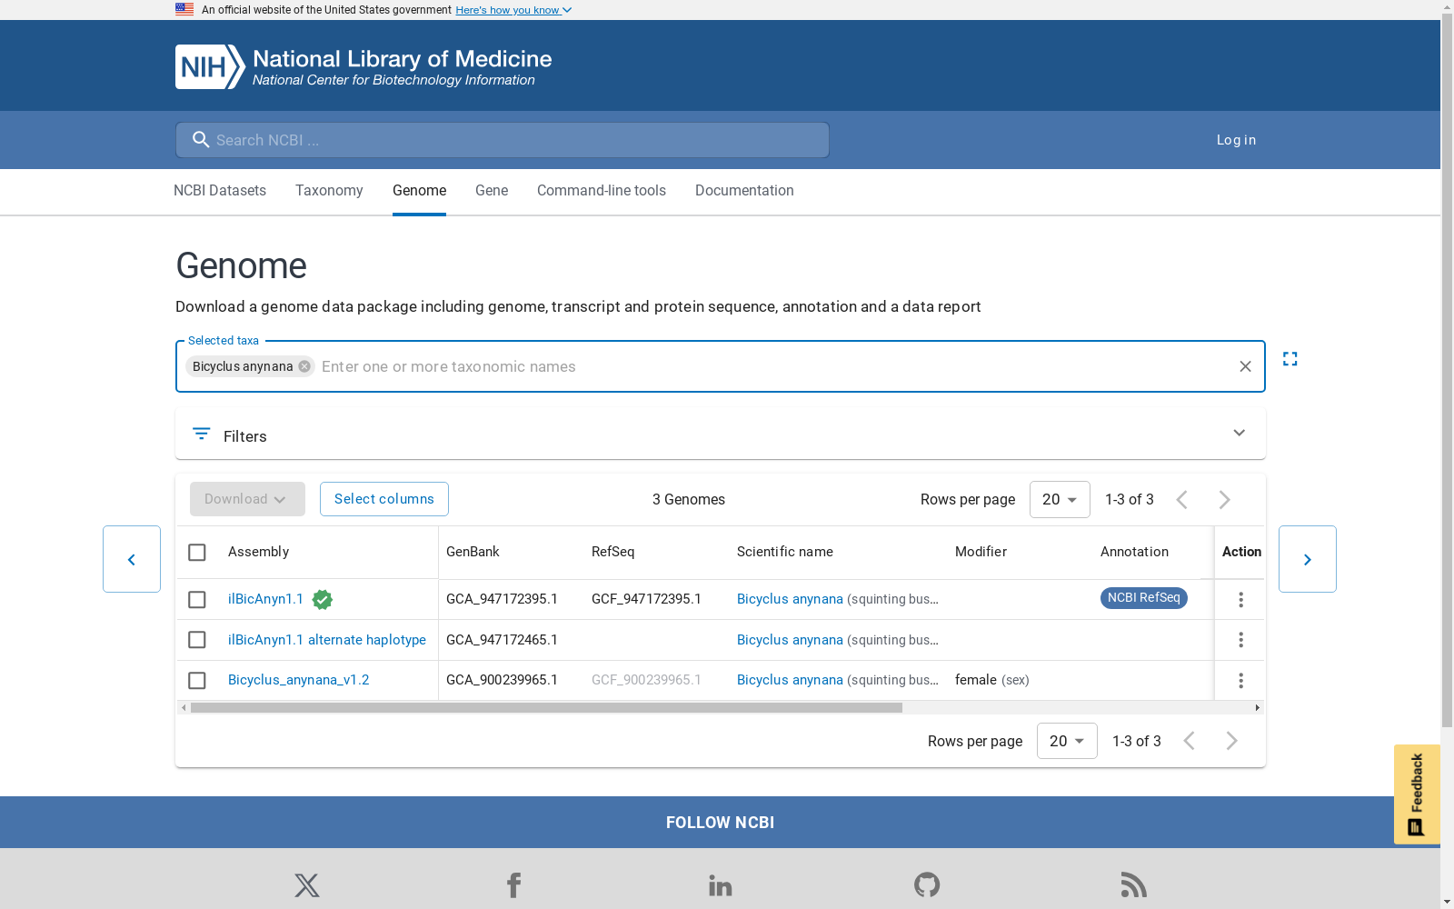Click the reference genome green check badge

pyautogui.click(x=322, y=600)
